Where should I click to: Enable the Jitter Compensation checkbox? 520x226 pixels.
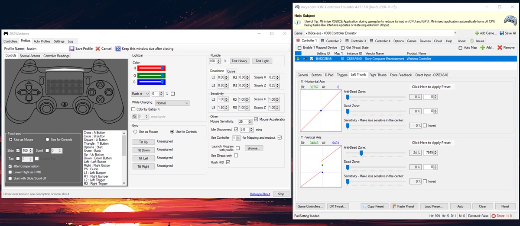coord(10,166)
